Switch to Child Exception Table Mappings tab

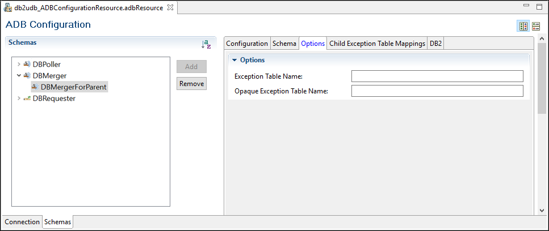coord(377,44)
